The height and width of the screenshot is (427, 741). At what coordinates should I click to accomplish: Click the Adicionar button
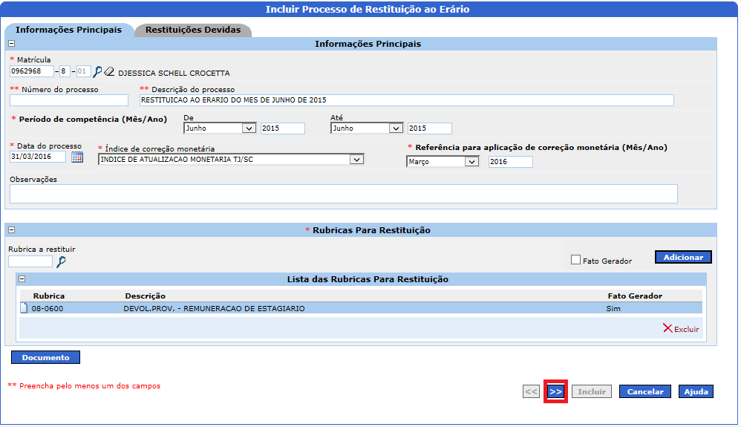[x=683, y=257]
